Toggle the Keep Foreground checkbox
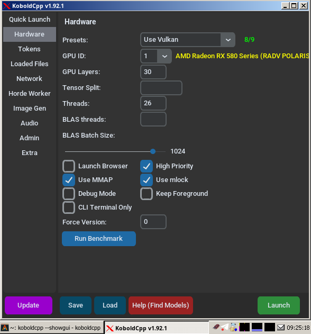The image size is (311, 334). (147, 194)
